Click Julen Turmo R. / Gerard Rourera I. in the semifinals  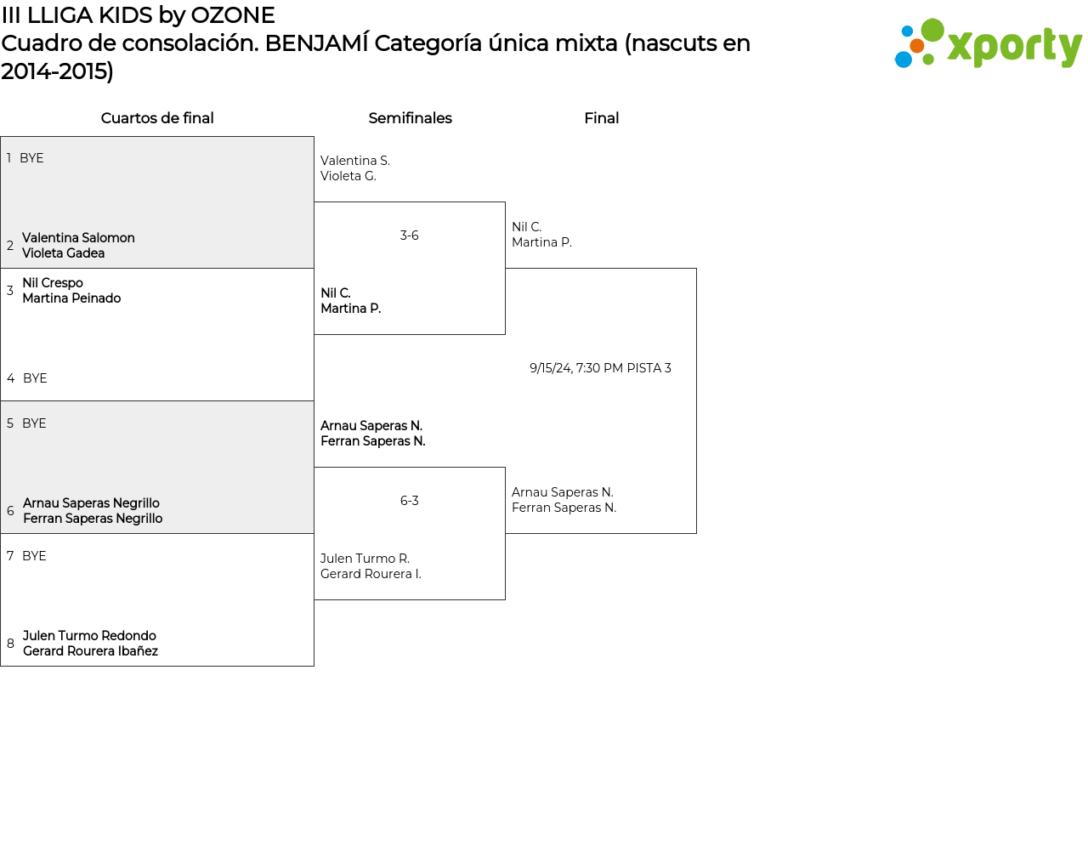click(371, 566)
